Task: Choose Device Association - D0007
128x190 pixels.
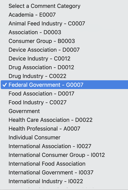Action: click(x=64, y=50)
